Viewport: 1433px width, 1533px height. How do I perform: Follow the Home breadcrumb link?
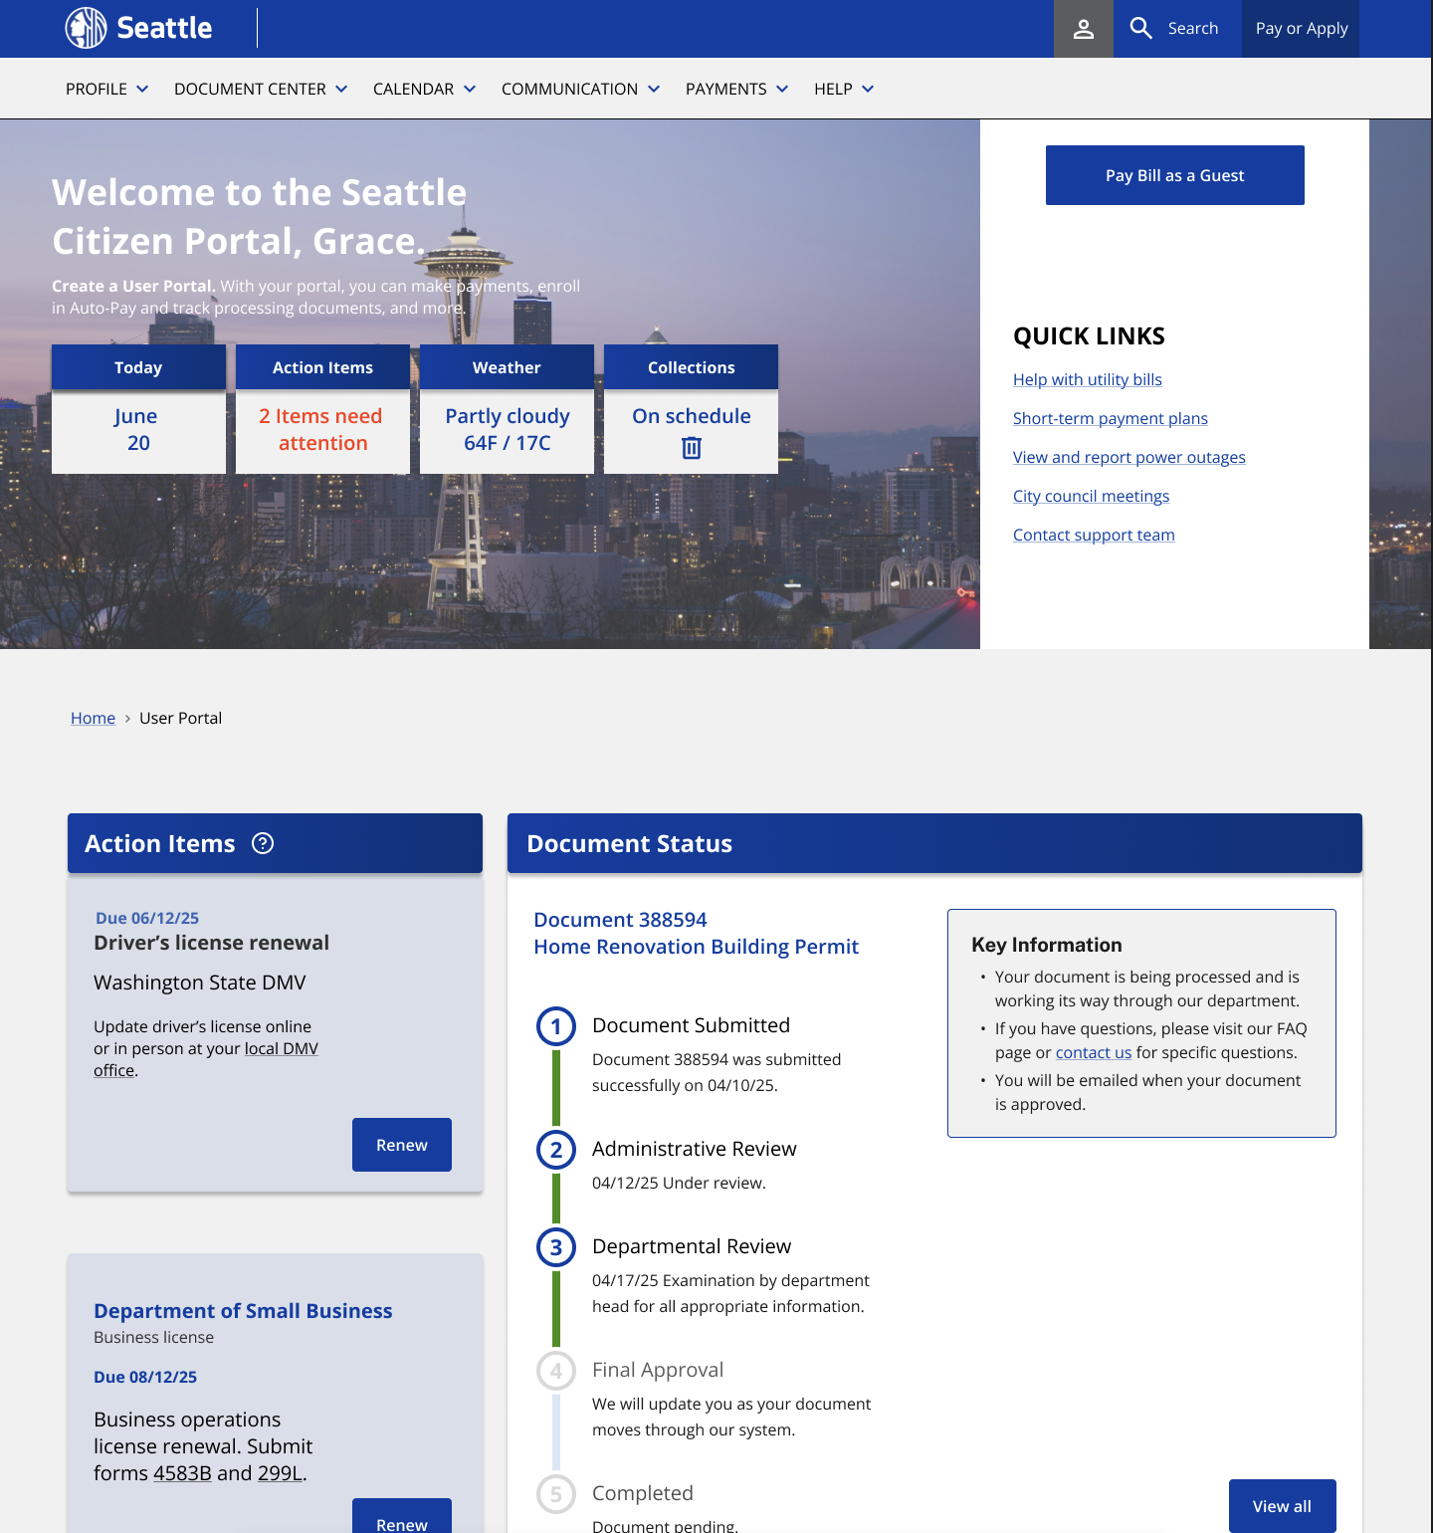coord(93,718)
